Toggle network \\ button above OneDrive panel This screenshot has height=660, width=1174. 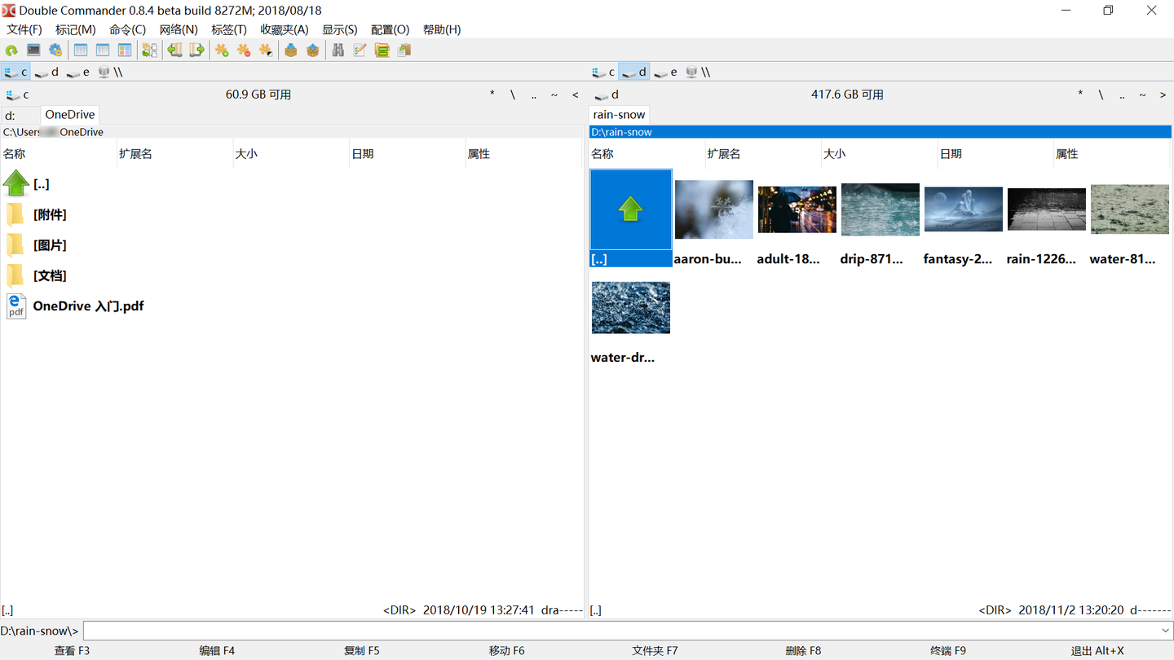click(x=110, y=72)
